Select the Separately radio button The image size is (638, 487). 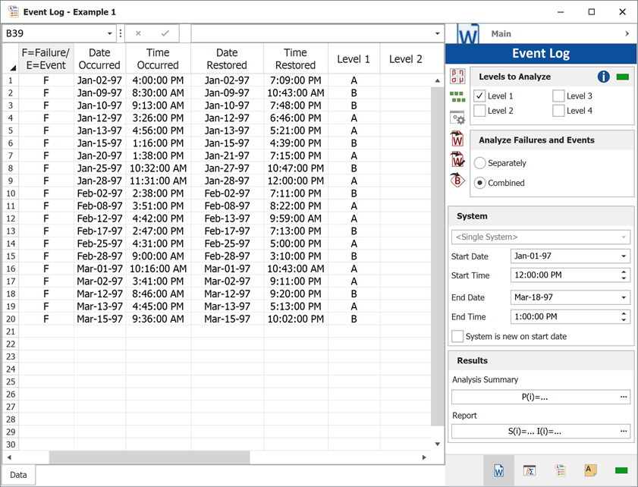tap(479, 163)
